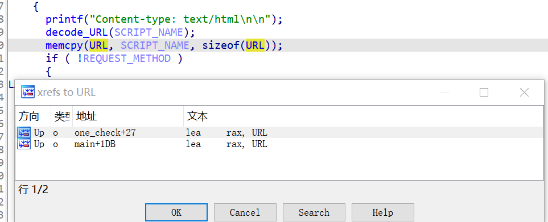Click the xrefs dialog title icon
Viewport: 548px width, 222px height.
pos(28,92)
